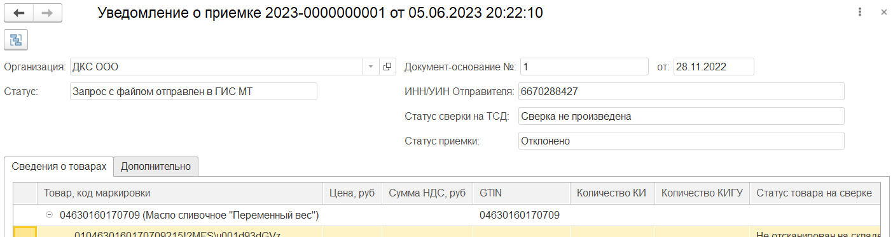Image resolution: width=893 pixels, height=237 pixels.
Task: Expand the Организация dropdown arrow
Action: pos(371,67)
